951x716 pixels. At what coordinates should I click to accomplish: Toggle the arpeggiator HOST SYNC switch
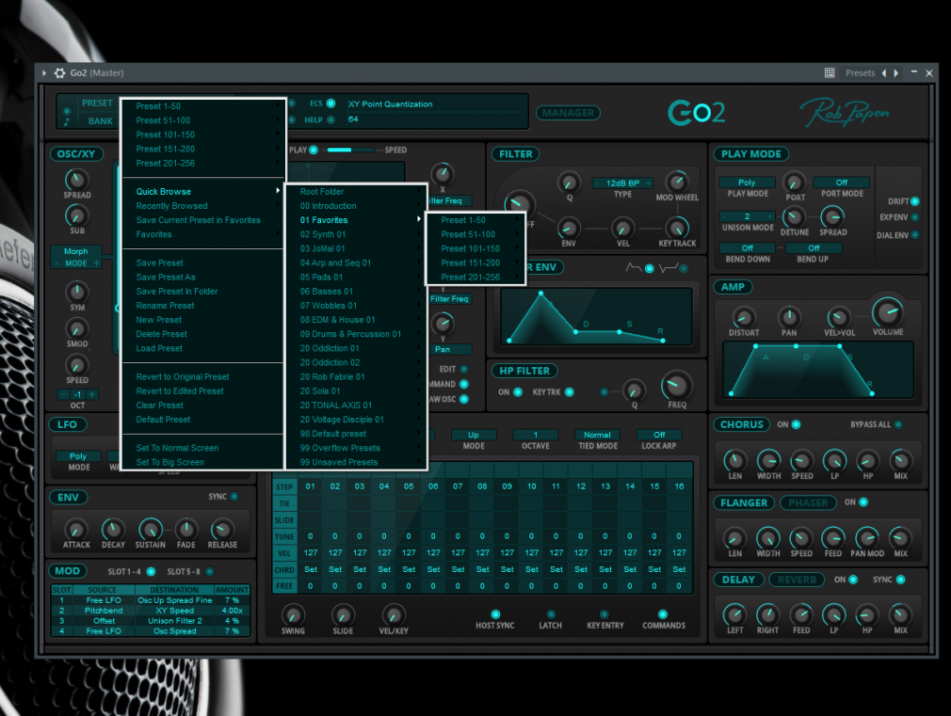tap(495, 614)
